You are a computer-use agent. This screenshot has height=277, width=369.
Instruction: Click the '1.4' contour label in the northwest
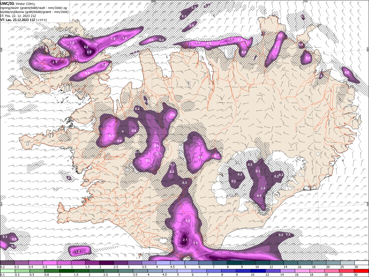(104, 65)
